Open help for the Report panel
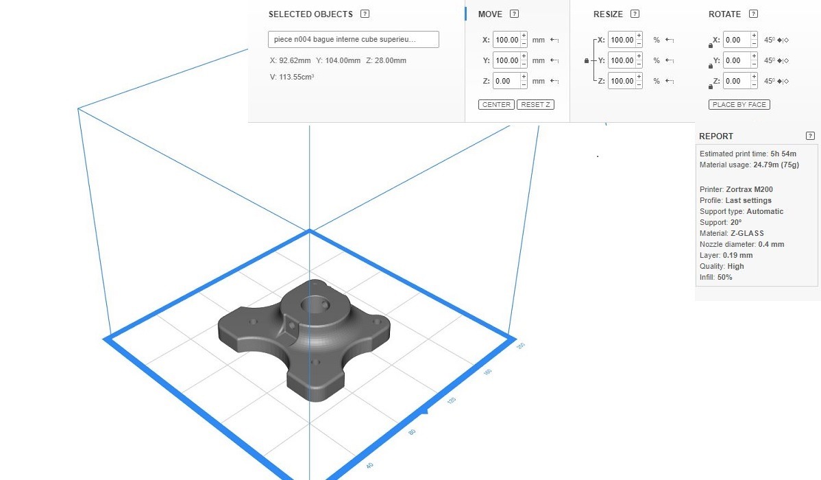Viewport: 821px width, 480px height. click(810, 136)
